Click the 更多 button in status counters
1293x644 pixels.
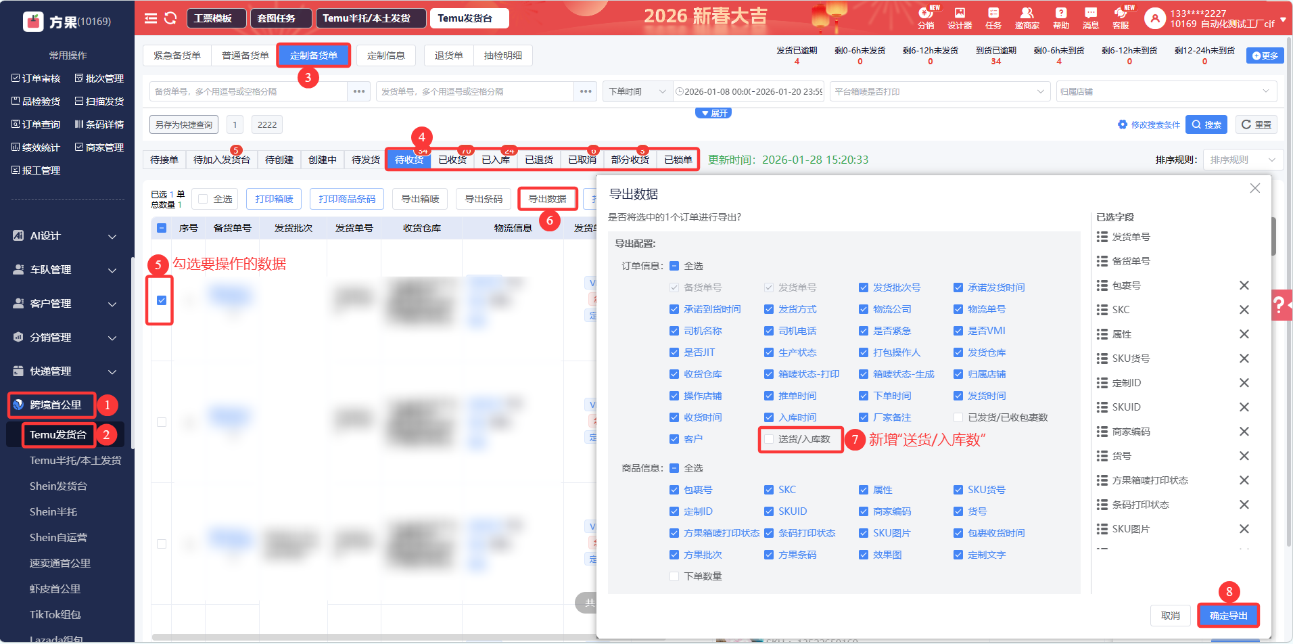[x=1265, y=55]
